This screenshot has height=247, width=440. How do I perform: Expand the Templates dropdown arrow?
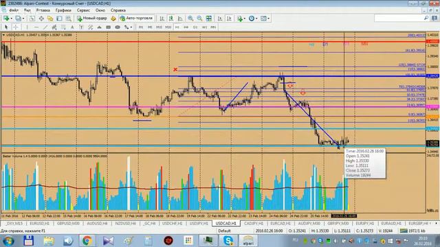click(x=269, y=19)
